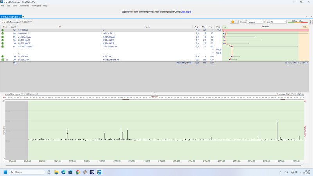This screenshot has width=313, height=176.
Task: Open the Interval combo box showing 1 second
Action: pyautogui.click(x=255, y=22)
